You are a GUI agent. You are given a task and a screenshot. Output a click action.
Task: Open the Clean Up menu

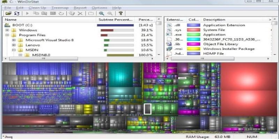click(37, 8)
